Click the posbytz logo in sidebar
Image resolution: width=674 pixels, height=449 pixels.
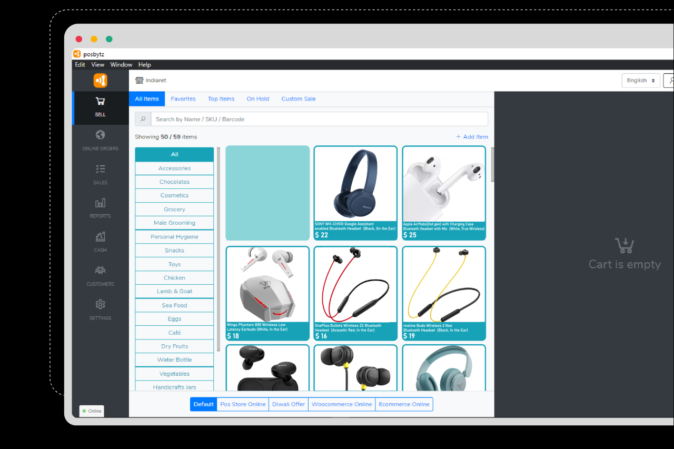click(x=100, y=81)
